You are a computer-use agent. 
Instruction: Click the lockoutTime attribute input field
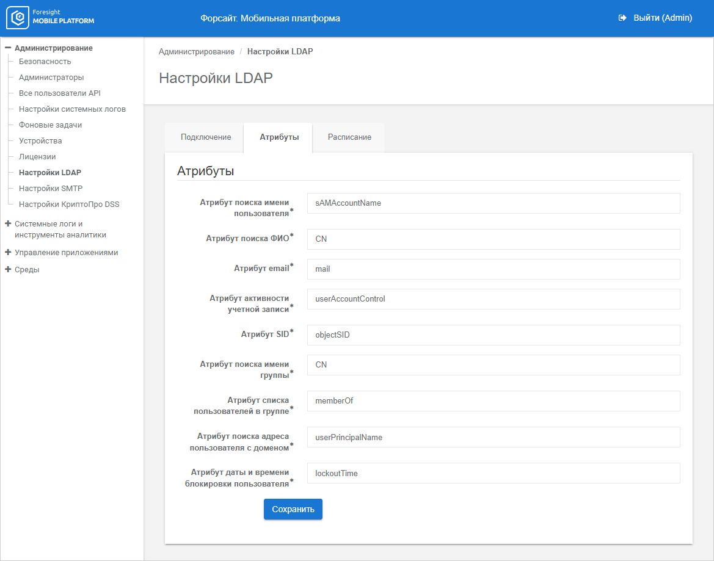[493, 473]
